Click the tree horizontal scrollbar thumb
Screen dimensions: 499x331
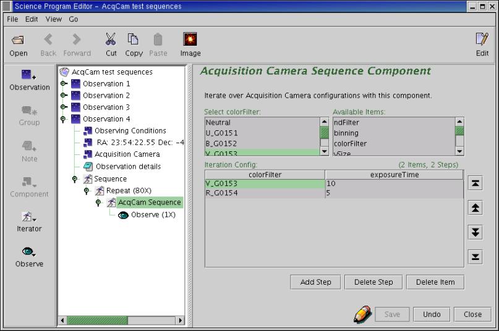click(x=97, y=320)
